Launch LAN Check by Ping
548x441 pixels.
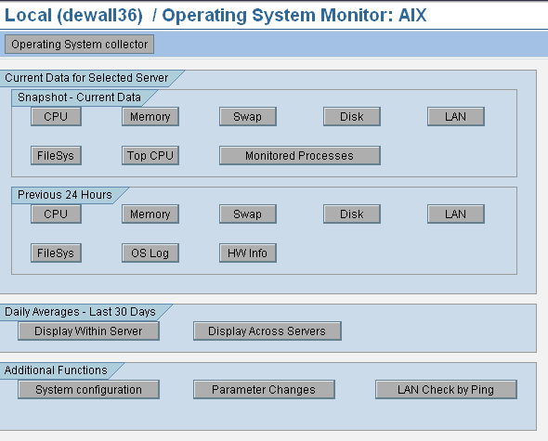[x=446, y=390]
